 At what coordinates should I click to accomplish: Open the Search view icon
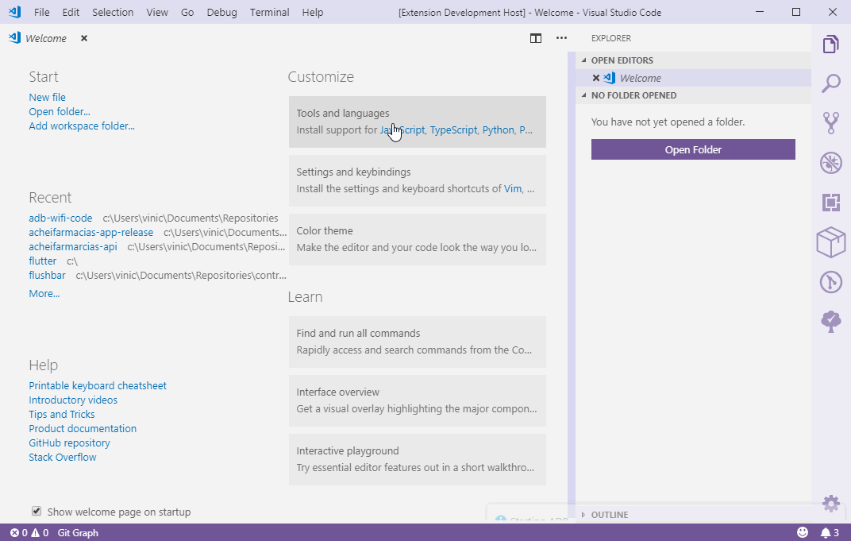(831, 83)
